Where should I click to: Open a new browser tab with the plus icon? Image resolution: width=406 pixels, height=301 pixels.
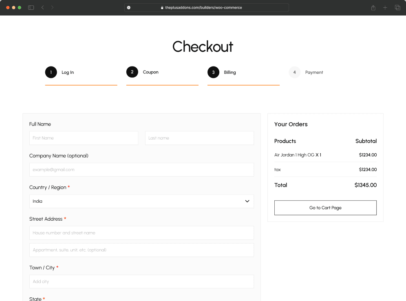385,7
